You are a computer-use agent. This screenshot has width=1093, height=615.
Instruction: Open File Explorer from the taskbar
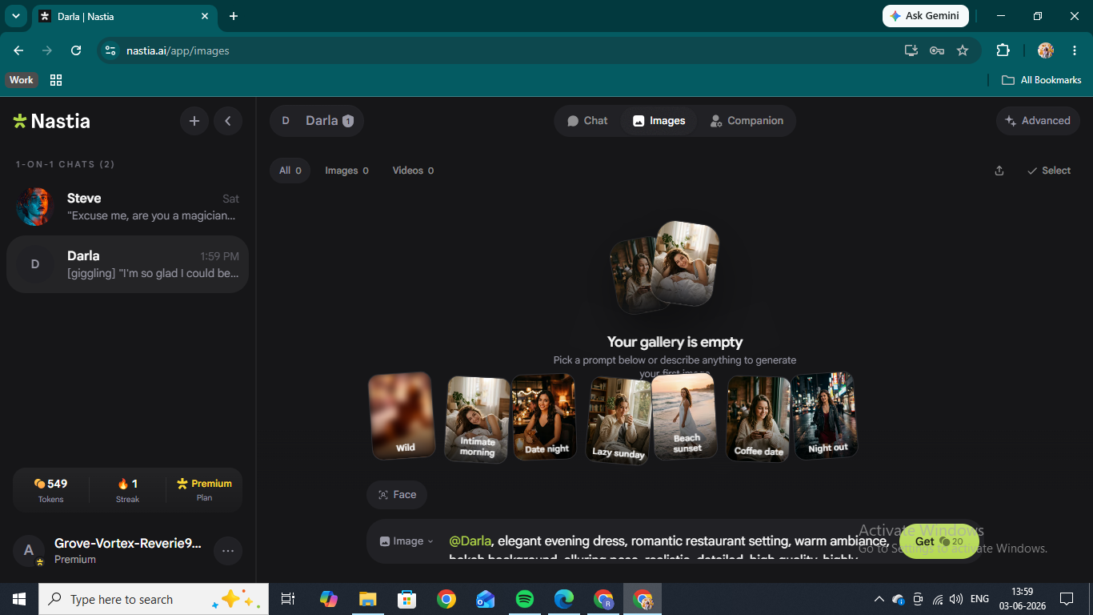point(368,599)
